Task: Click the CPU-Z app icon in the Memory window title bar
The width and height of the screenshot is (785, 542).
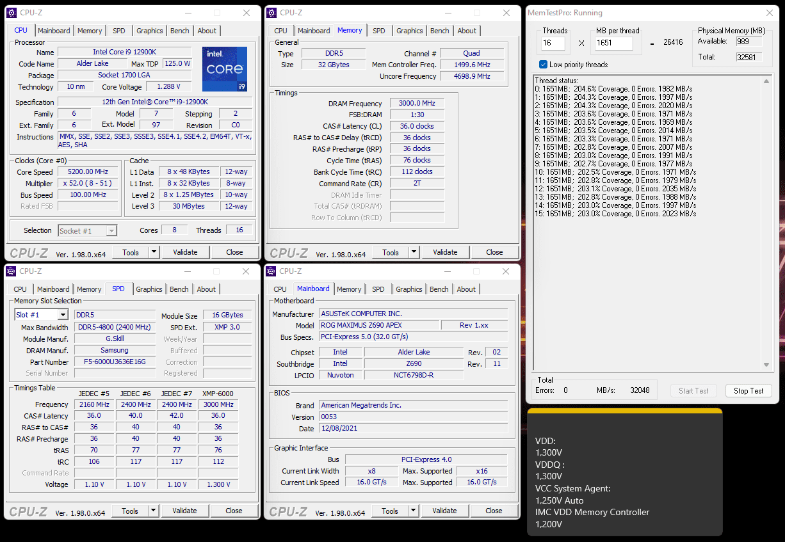Action: pos(271,13)
